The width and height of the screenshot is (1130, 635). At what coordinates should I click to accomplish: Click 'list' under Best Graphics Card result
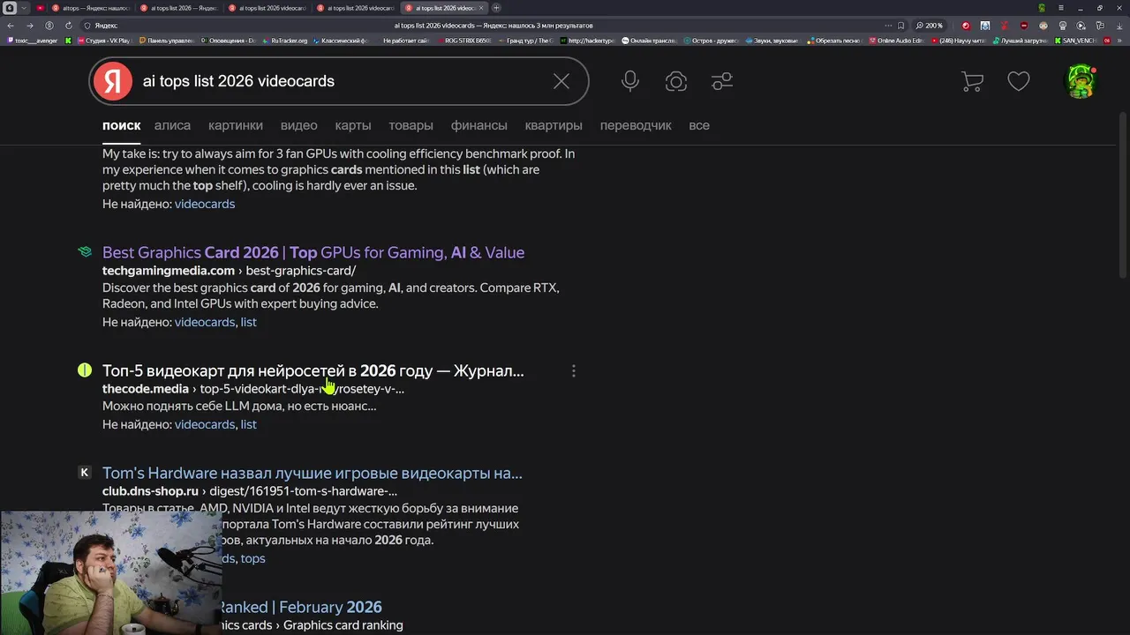pyautogui.click(x=249, y=322)
